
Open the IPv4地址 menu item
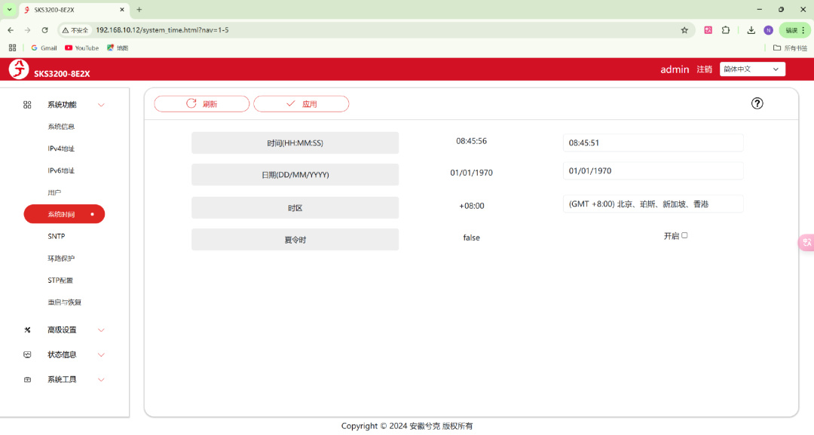61,149
